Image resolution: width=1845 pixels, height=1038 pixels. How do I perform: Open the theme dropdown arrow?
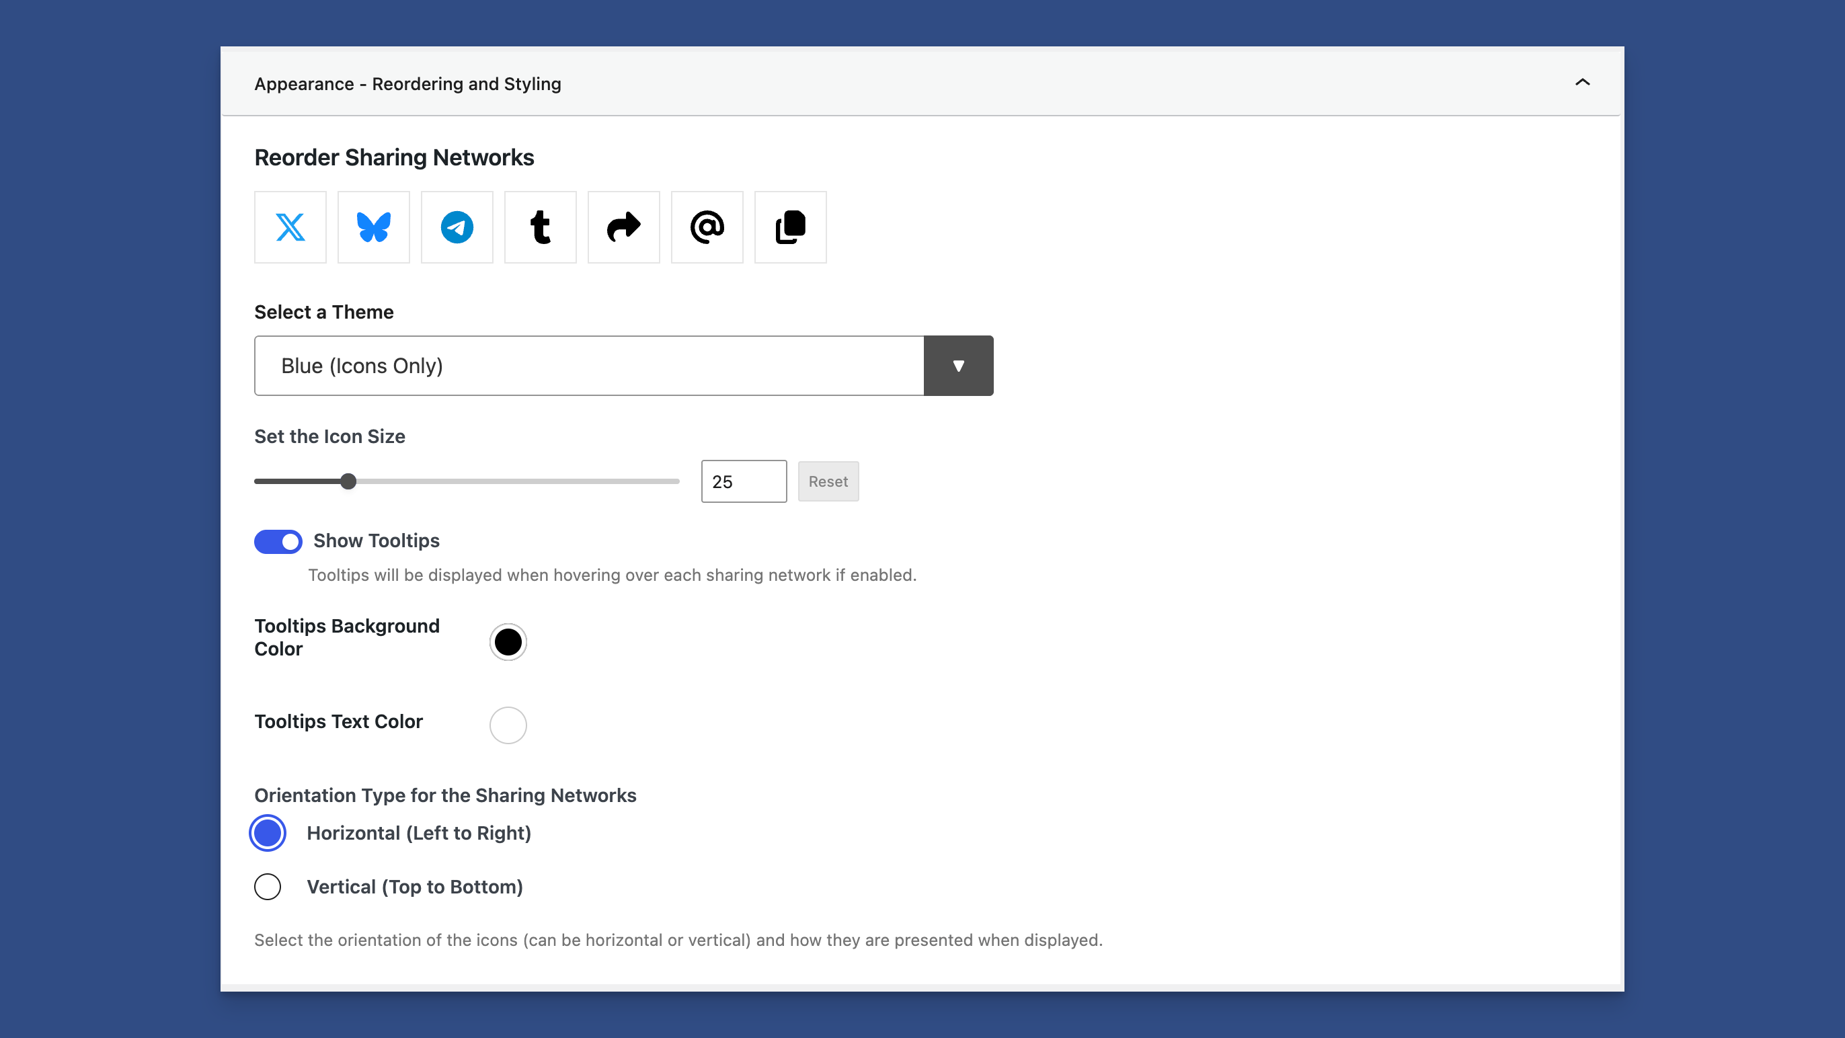point(958,366)
